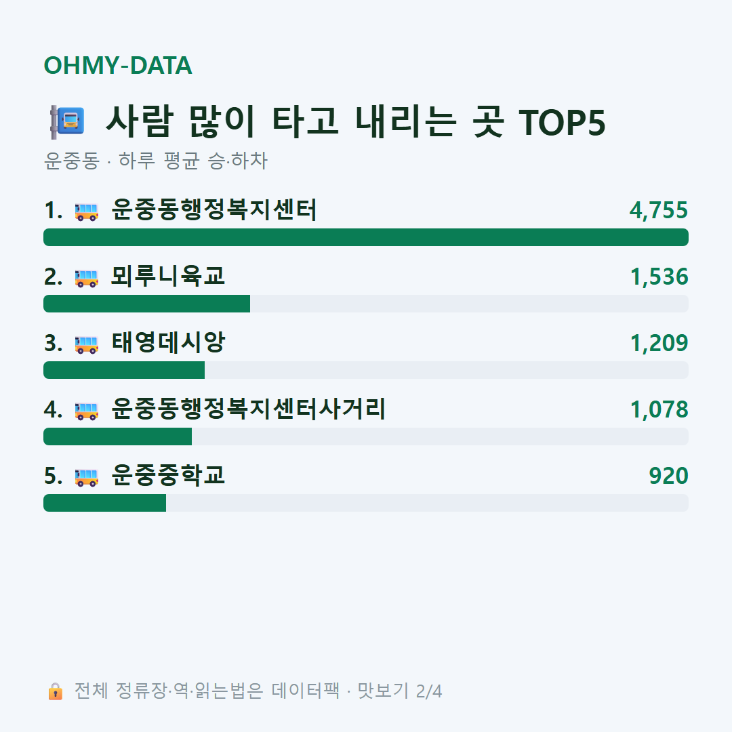Click the bus icon beside 운중중학교
The image size is (732, 732).
[x=86, y=476]
